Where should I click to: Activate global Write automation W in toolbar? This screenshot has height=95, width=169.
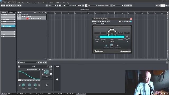(18, 6)
